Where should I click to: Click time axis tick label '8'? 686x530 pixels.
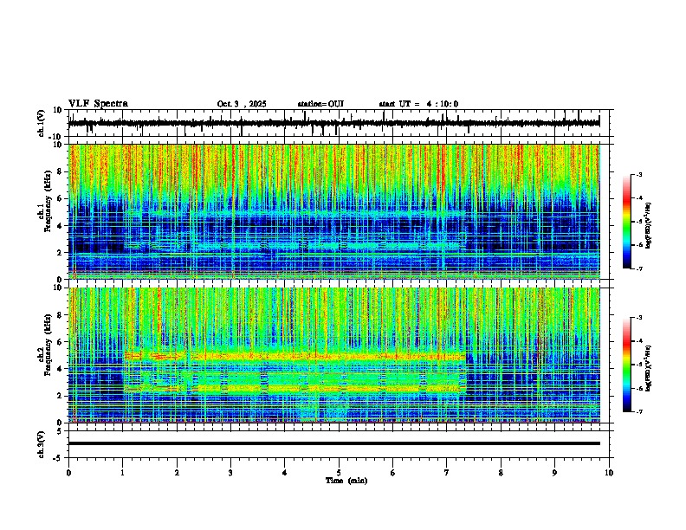(501, 473)
